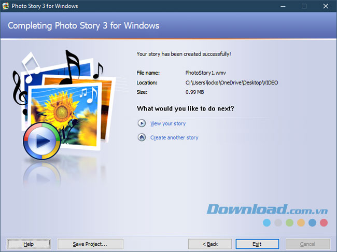
Task: Click the file name PhotoStory1.wmv
Action: pyautogui.click(x=205, y=73)
